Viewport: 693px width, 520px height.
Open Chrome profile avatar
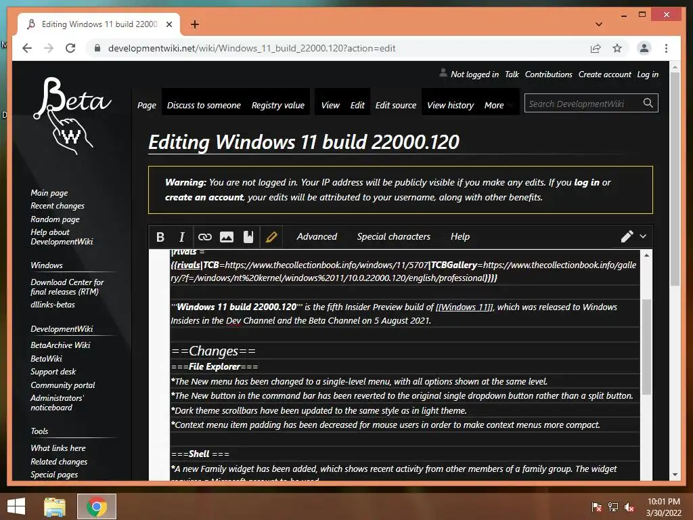coord(644,48)
